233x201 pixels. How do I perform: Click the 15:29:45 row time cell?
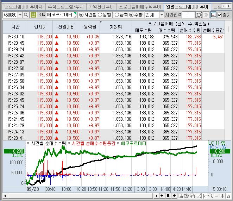click(x=15, y=43)
